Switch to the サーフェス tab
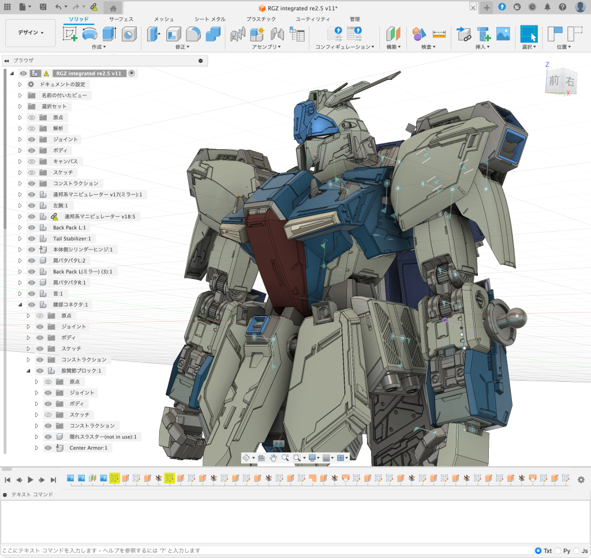This screenshot has width=591, height=558. click(x=121, y=19)
